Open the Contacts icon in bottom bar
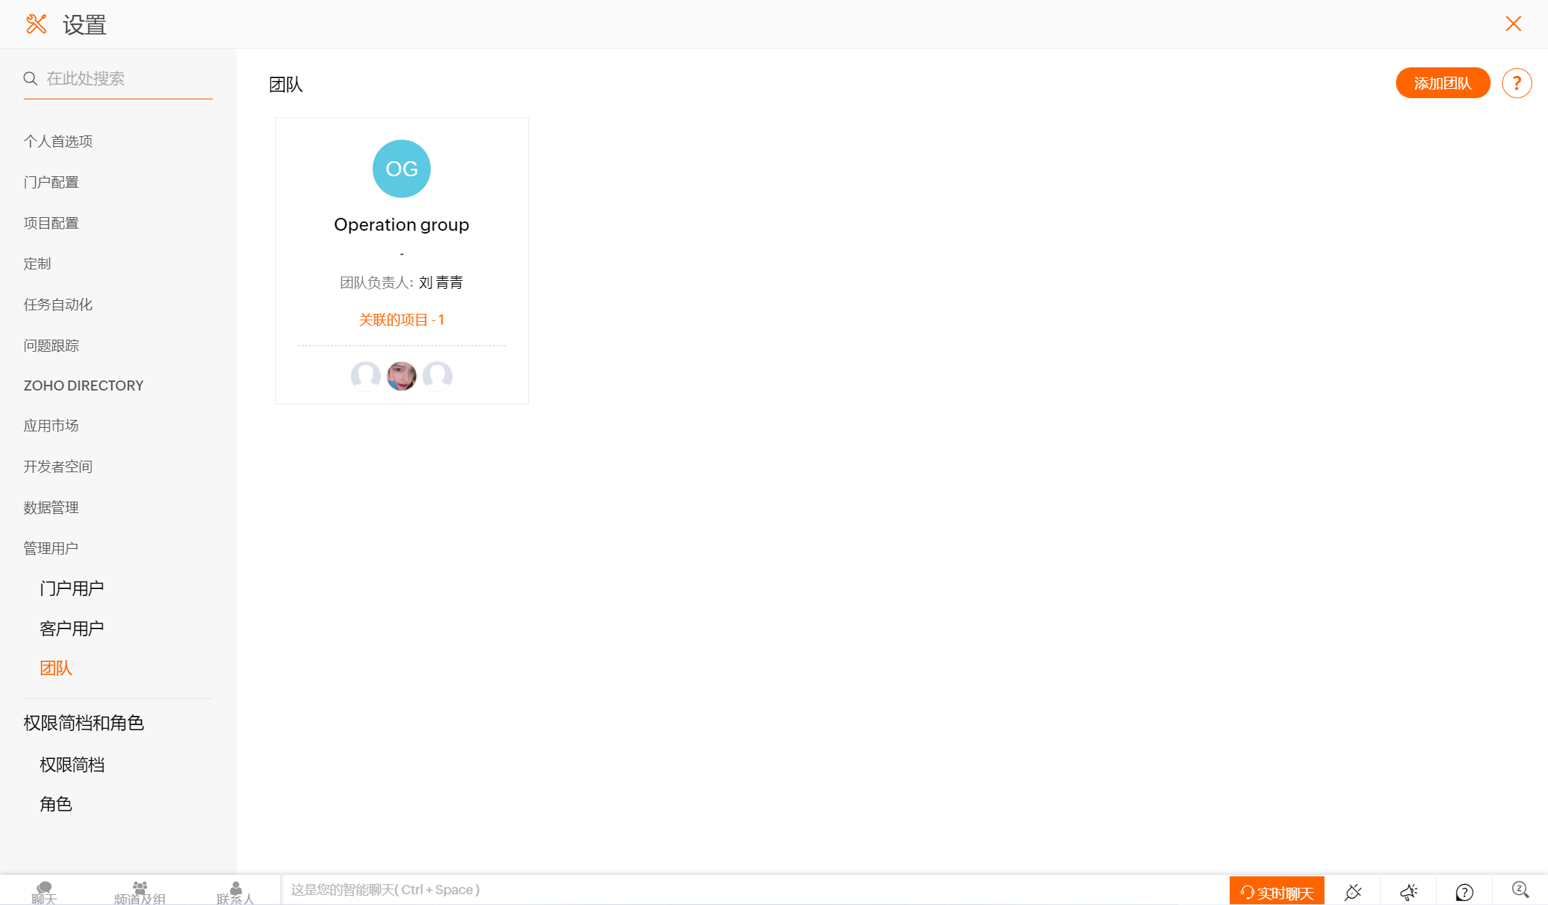This screenshot has width=1548, height=905. coord(235,891)
